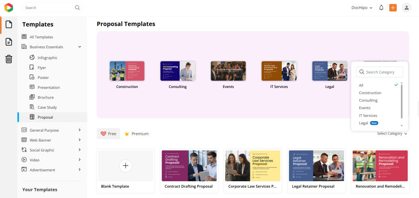Click the category list scrollbar
Screen dimensions: 419x198
coord(402,101)
